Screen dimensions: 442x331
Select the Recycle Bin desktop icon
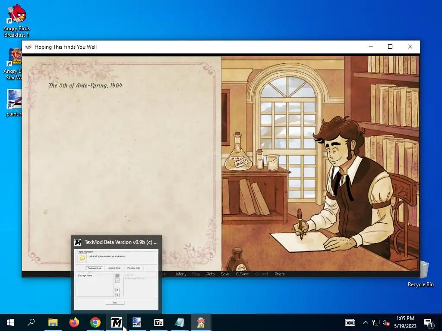click(420, 274)
